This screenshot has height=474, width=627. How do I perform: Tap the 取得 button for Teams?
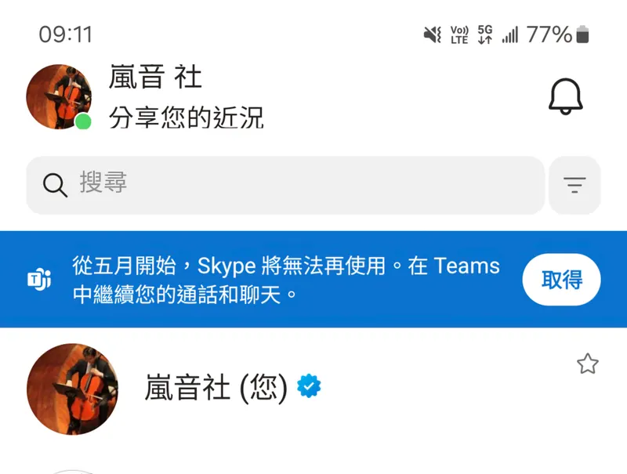561,280
